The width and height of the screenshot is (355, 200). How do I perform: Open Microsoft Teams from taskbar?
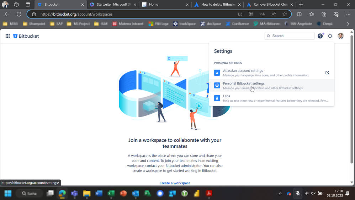pos(74,193)
